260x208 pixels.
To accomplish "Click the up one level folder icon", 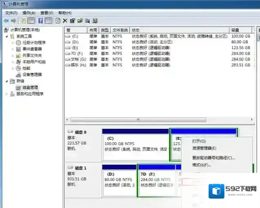I will [24, 20].
